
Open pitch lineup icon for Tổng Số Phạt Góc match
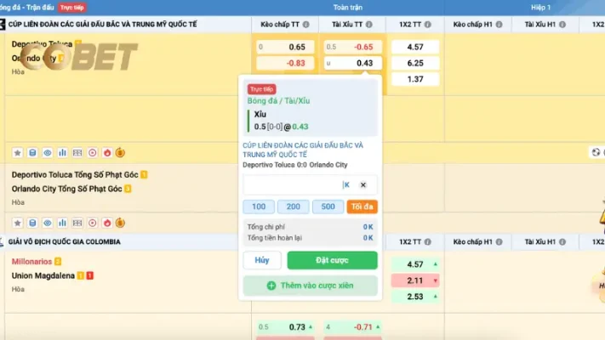pyautogui.click(x=77, y=223)
